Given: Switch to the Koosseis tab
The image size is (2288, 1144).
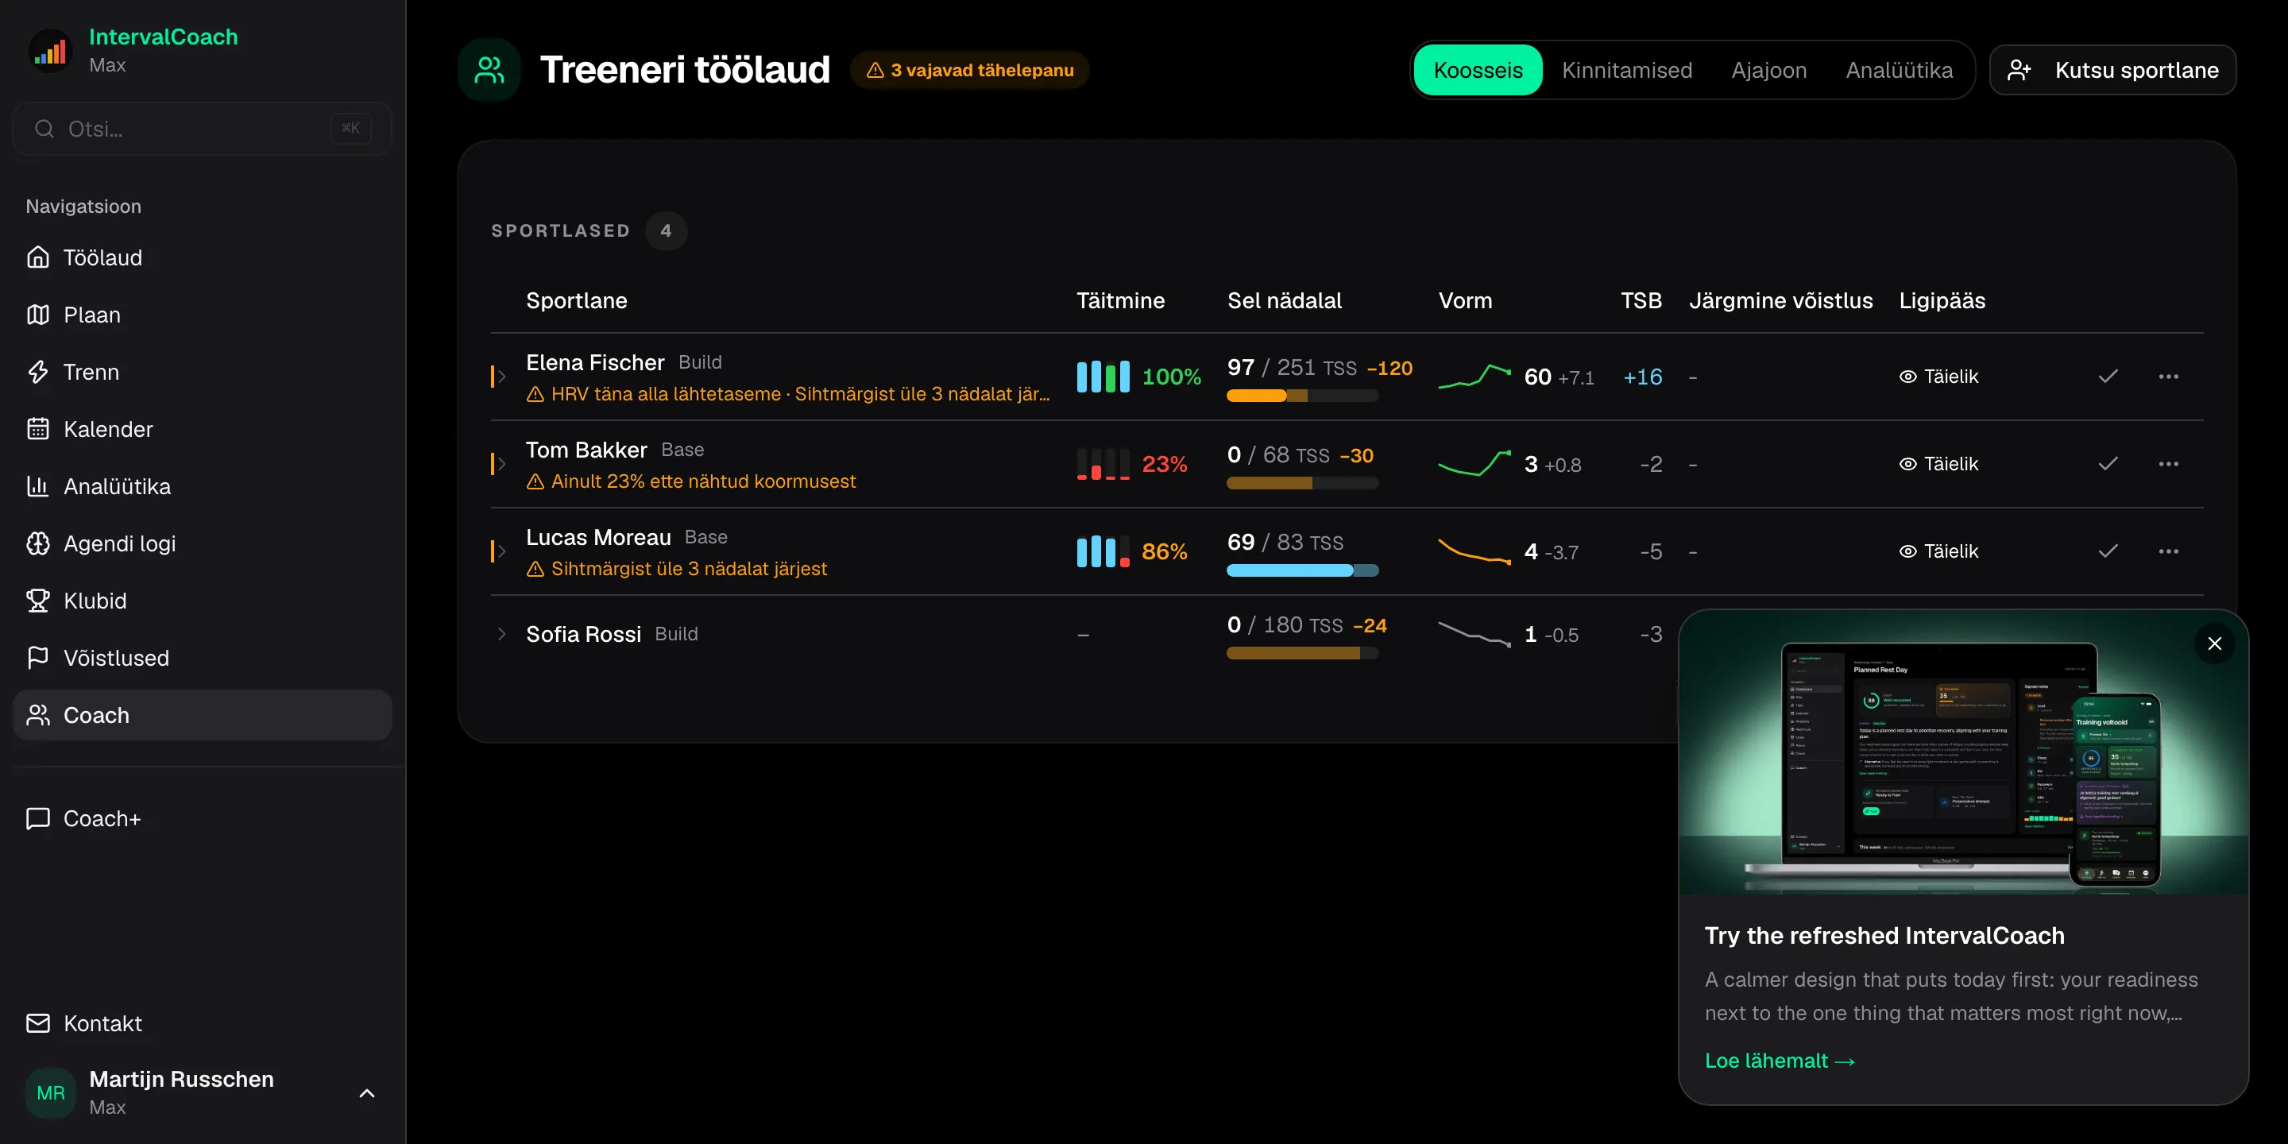Looking at the screenshot, I should click(1478, 70).
